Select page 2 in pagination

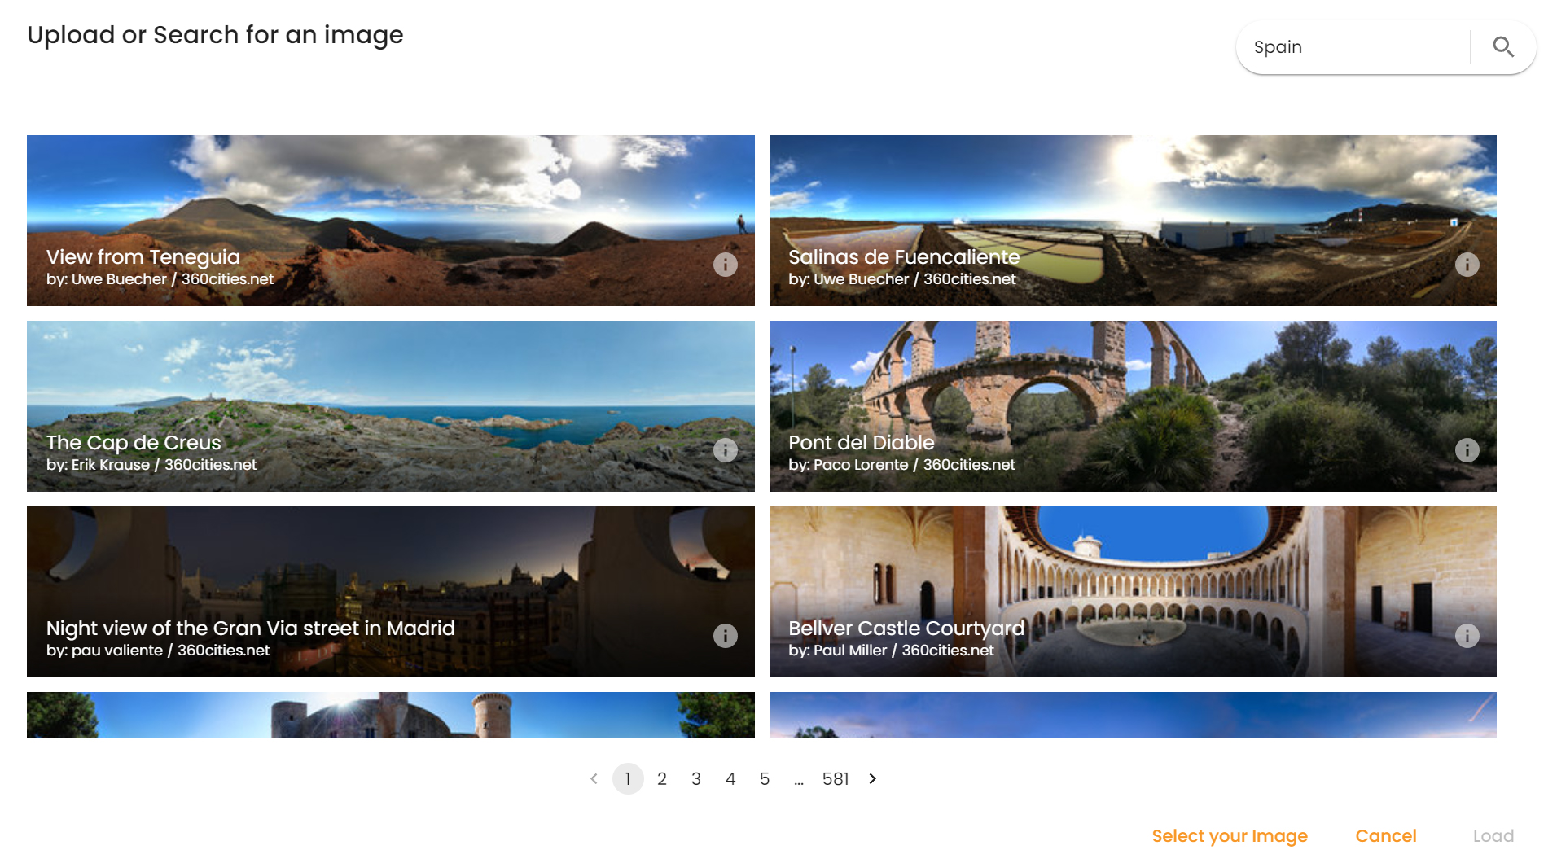click(x=662, y=779)
